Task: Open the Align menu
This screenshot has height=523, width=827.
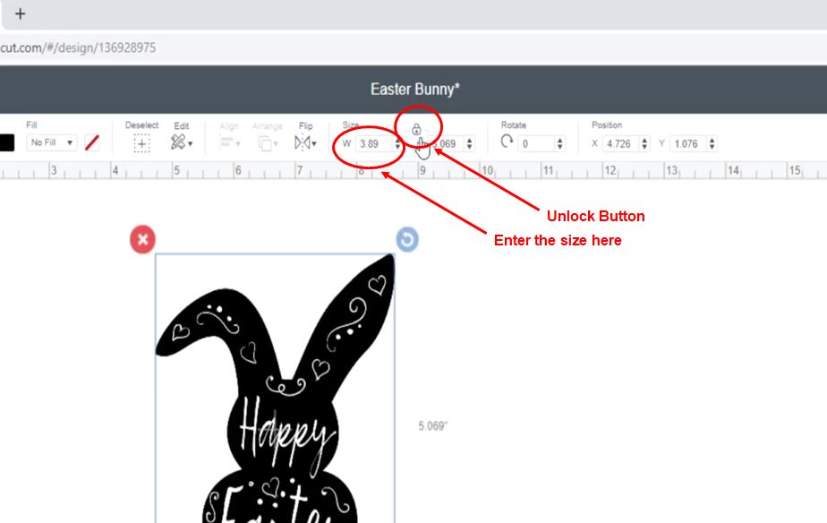Action: coord(229,142)
